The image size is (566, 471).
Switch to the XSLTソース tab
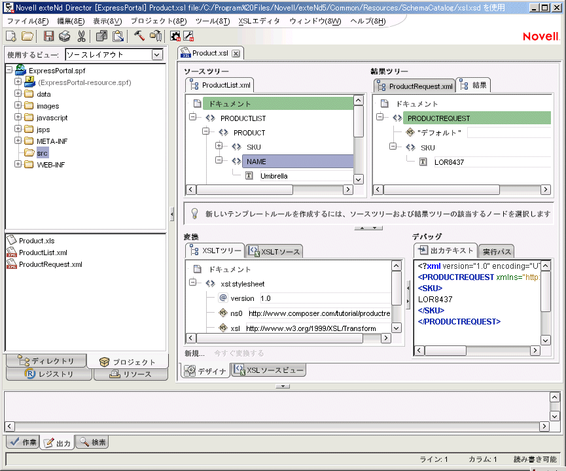tap(274, 252)
